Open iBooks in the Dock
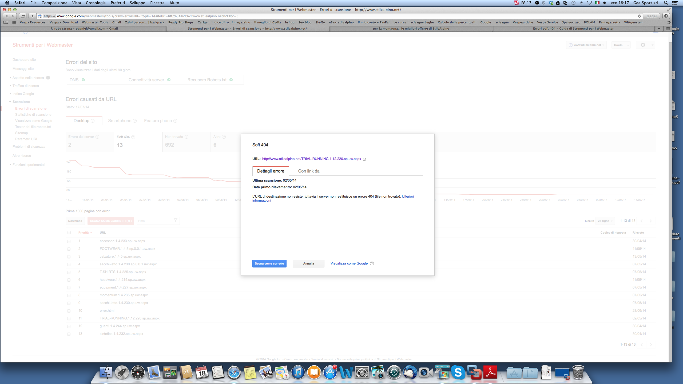Screen dimensions: 683x384 (314, 372)
